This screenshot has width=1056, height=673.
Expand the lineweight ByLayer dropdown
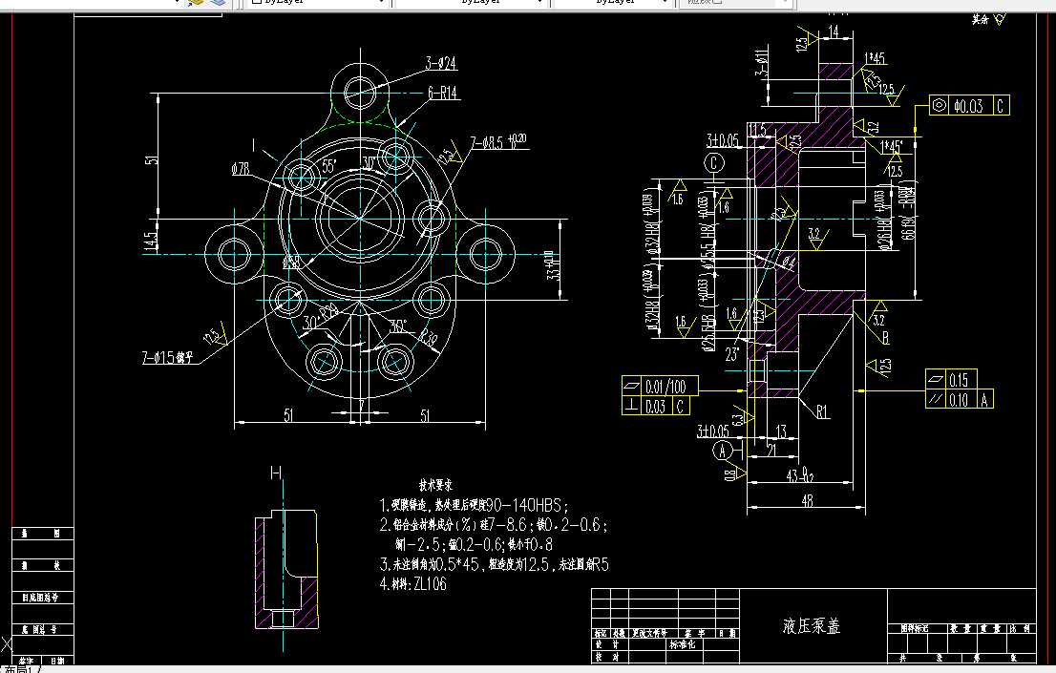point(664,3)
